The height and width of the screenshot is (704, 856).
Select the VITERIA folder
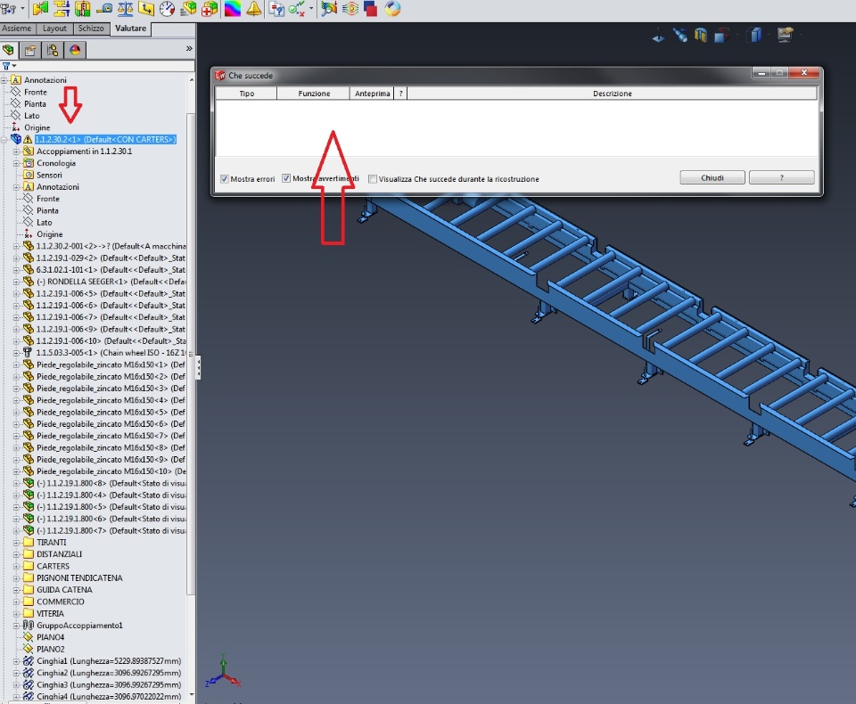(x=50, y=613)
